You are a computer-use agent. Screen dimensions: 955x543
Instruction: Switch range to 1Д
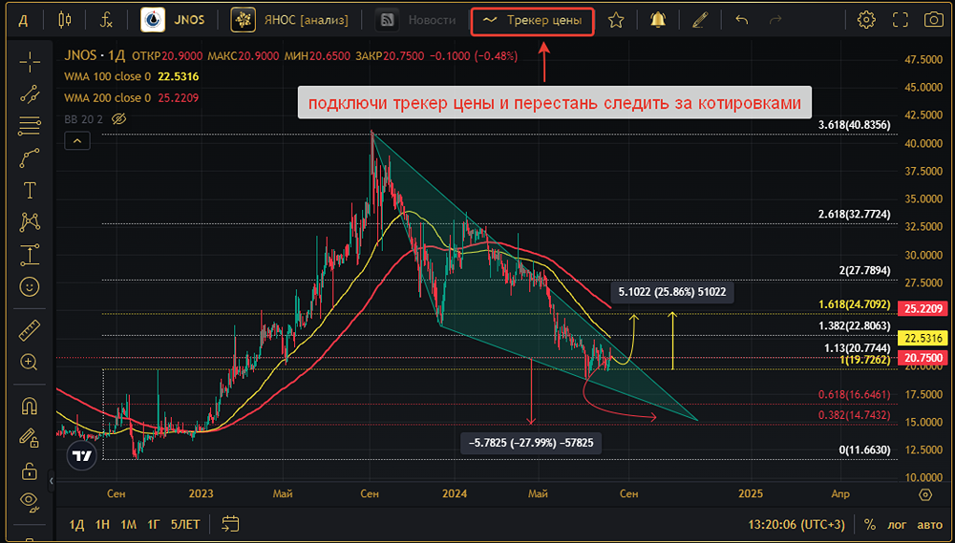76,524
